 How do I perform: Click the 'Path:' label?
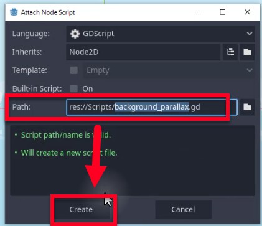point(21,107)
